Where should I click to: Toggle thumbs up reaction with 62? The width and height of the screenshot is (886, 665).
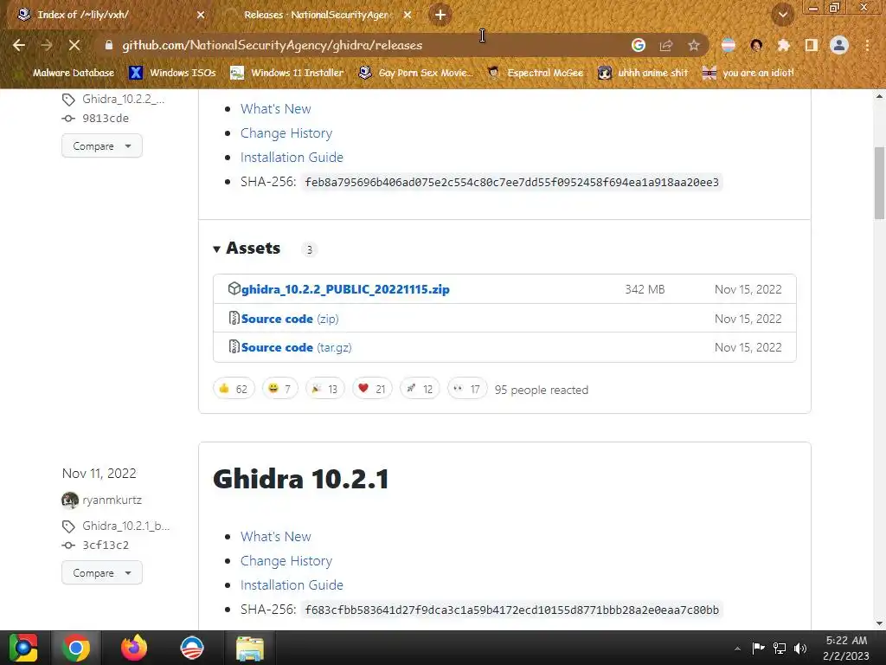point(234,389)
